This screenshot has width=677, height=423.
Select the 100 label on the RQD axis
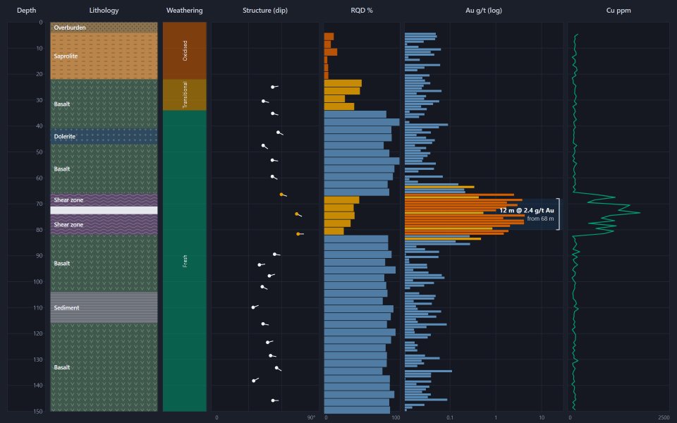pos(396,418)
